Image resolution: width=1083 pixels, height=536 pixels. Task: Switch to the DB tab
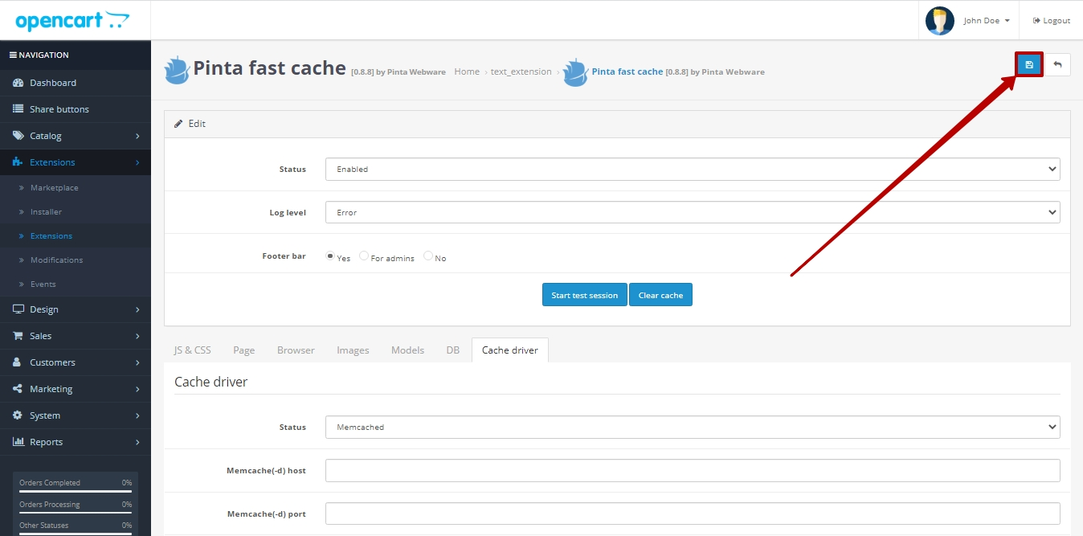(453, 350)
